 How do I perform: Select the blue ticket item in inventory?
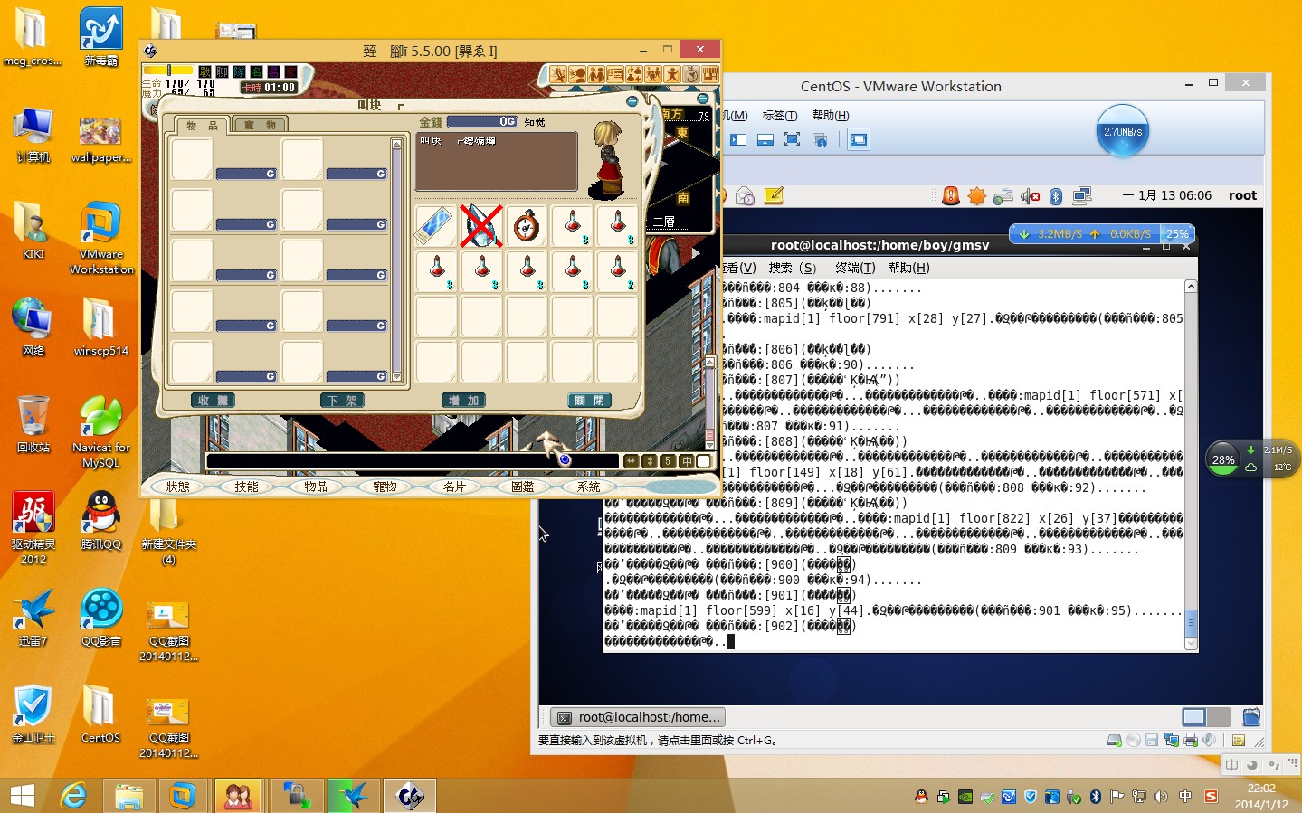pyautogui.click(x=435, y=226)
